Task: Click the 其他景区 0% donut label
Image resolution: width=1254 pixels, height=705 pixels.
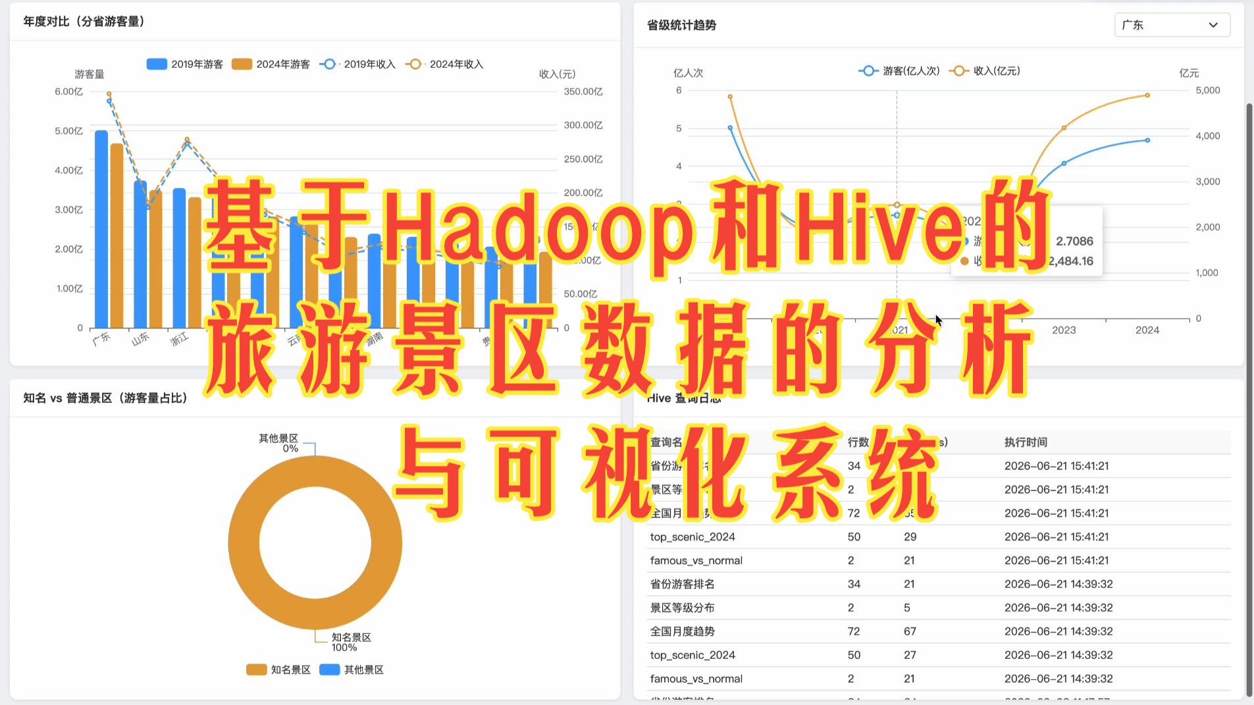Action: coord(278,443)
